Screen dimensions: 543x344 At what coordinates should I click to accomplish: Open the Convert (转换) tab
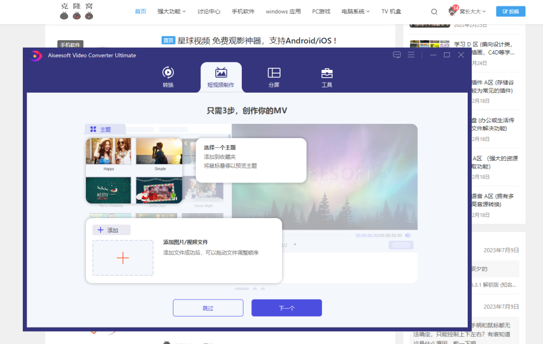point(168,77)
